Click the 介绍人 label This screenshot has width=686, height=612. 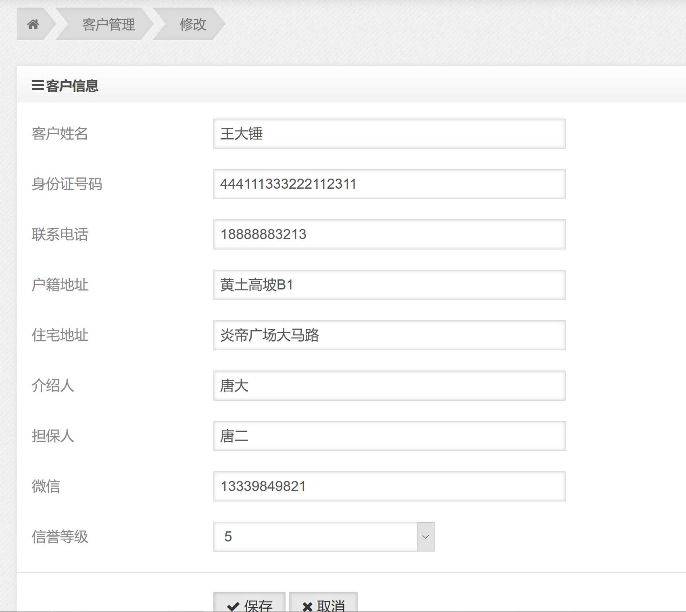(53, 385)
